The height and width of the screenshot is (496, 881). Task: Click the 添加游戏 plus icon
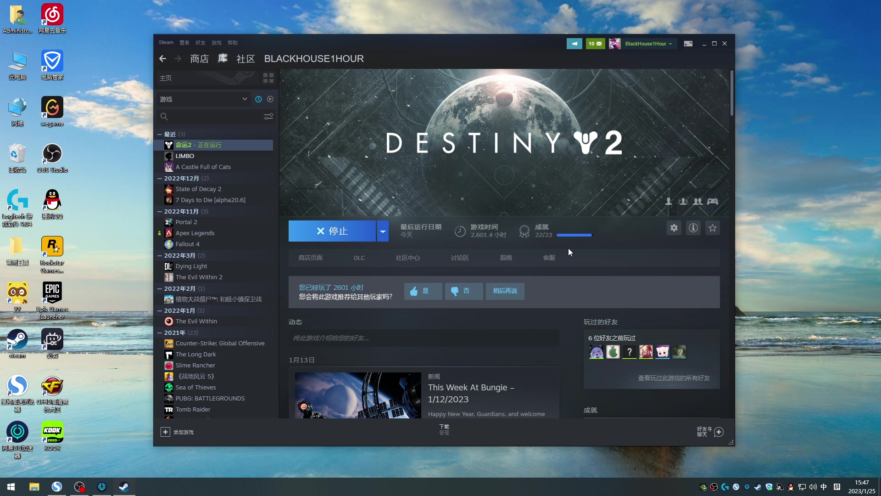tap(165, 432)
